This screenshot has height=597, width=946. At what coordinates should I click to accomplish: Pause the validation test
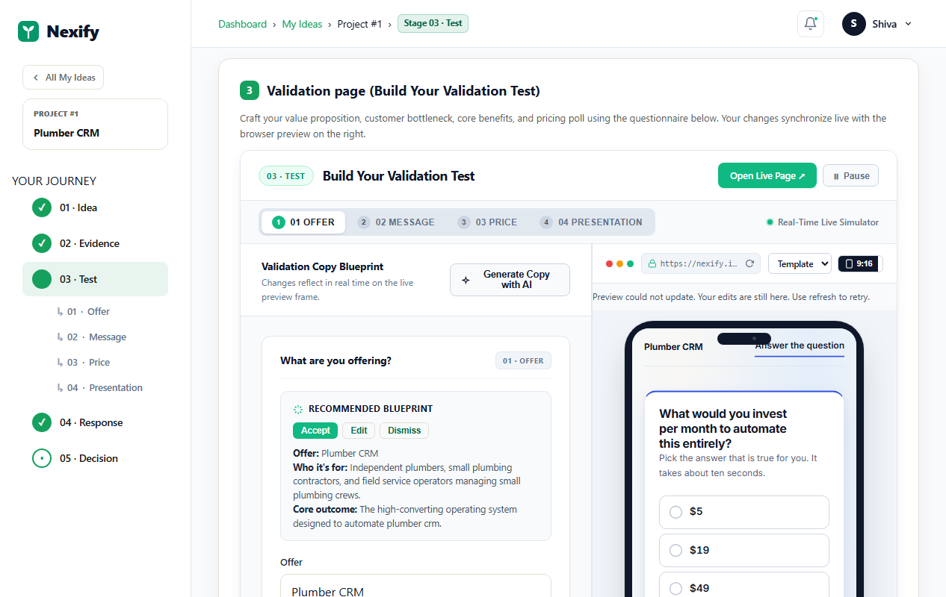point(850,176)
